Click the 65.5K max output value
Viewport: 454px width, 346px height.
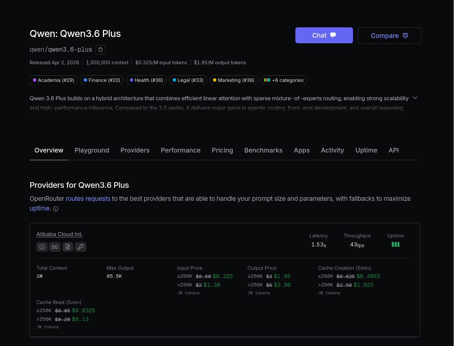coord(114,276)
